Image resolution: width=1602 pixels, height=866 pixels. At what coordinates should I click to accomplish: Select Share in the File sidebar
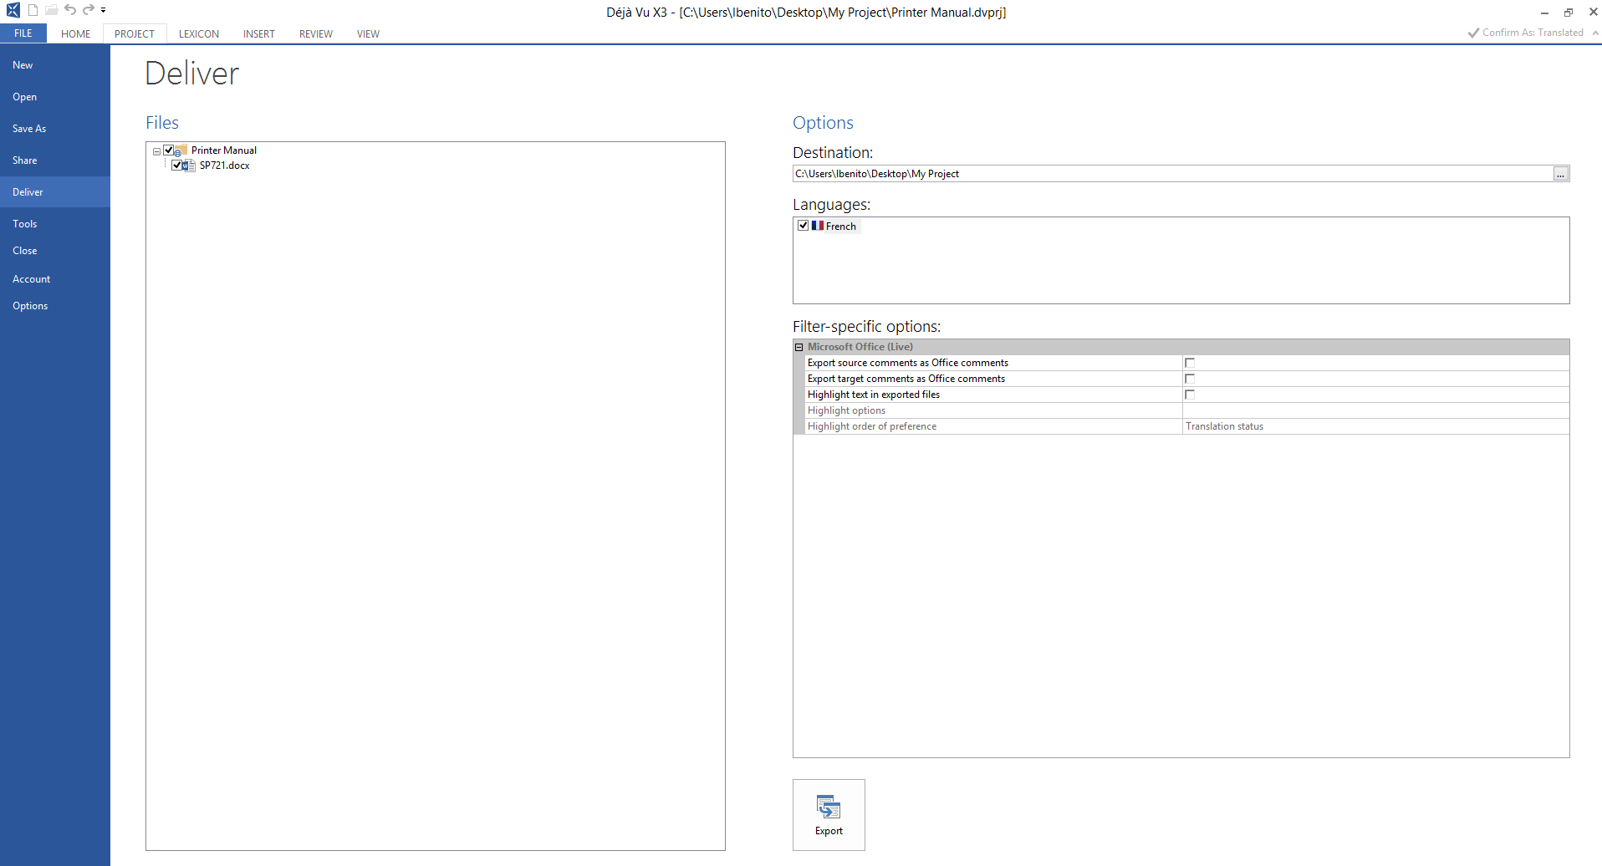55,160
